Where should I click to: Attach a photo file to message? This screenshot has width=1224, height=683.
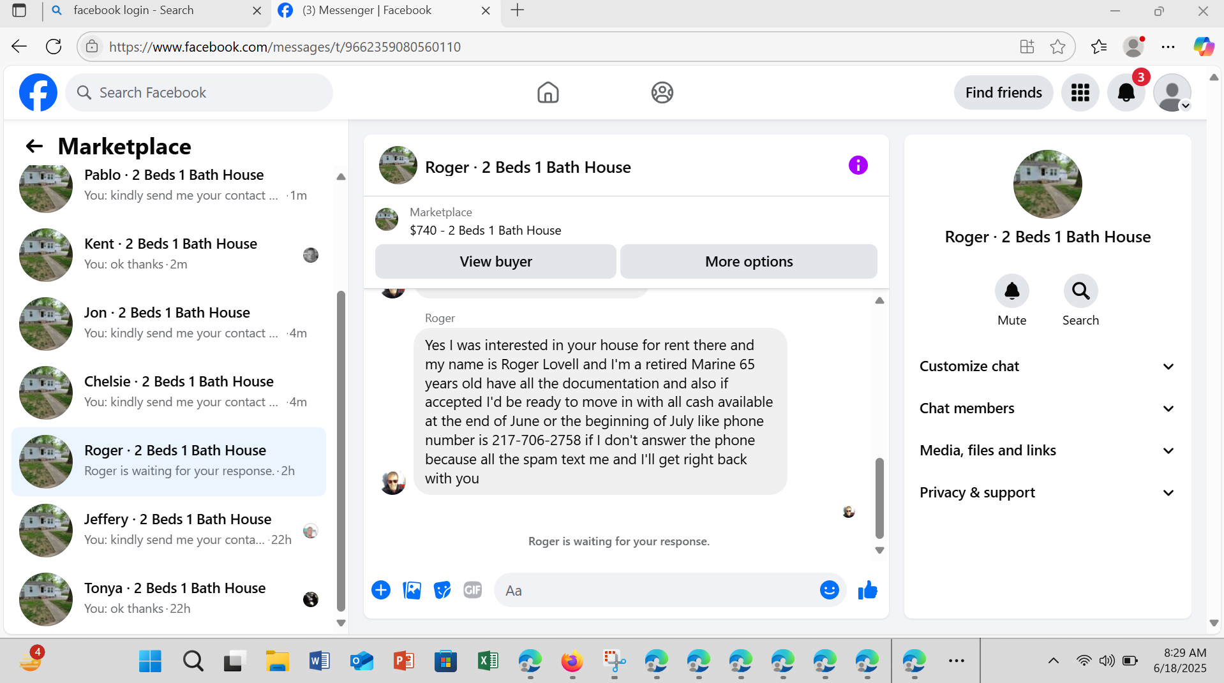[412, 591]
